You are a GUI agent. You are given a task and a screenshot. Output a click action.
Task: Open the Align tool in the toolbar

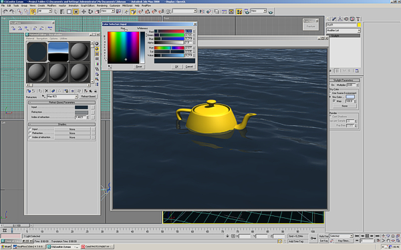click(209, 11)
